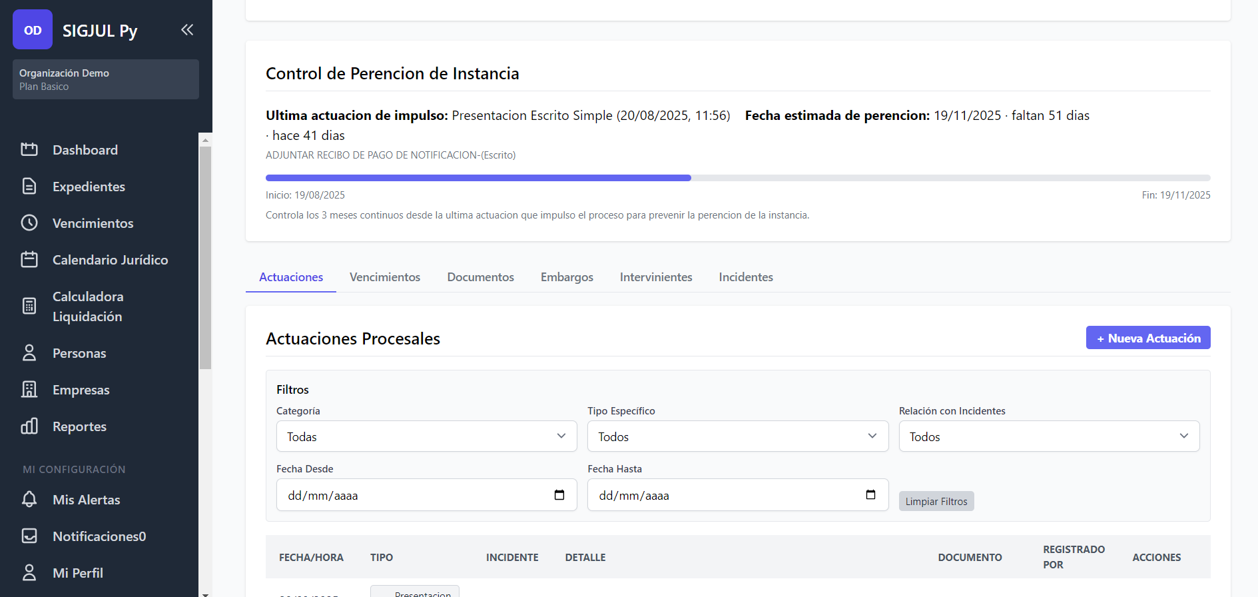Select the Calculadora Liquidación calculator icon
The image size is (1258, 597).
29,306
